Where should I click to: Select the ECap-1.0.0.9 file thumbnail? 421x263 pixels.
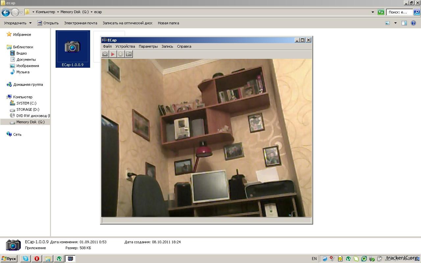click(73, 49)
